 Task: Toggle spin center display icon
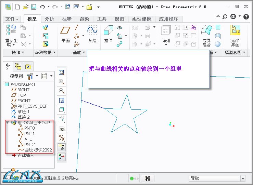62,157
